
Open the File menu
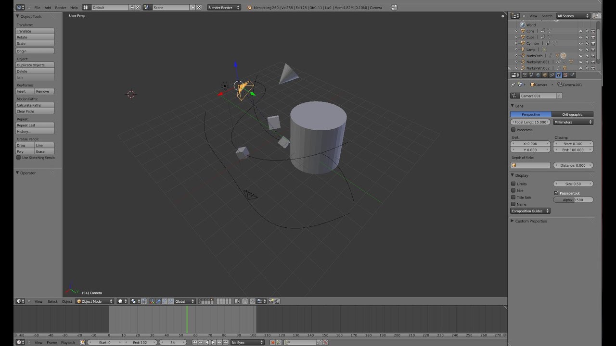click(37, 8)
